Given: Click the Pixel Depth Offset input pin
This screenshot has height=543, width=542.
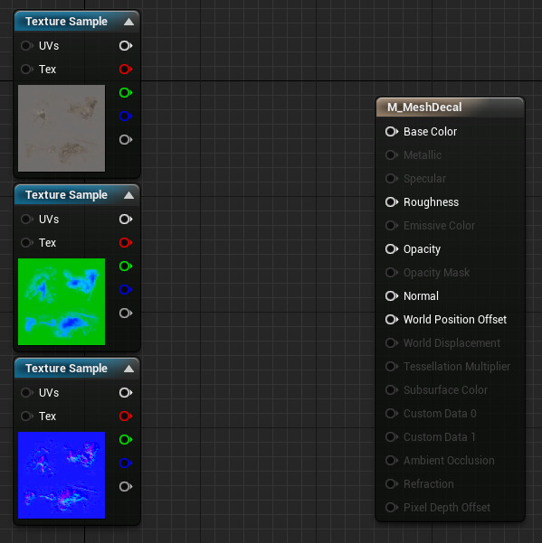Looking at the screenshot, I should click(x=392, y=508).
